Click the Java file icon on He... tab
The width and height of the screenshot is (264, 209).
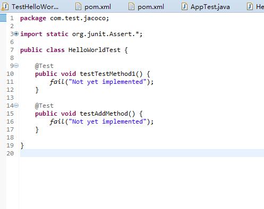(x=250, y=7)
